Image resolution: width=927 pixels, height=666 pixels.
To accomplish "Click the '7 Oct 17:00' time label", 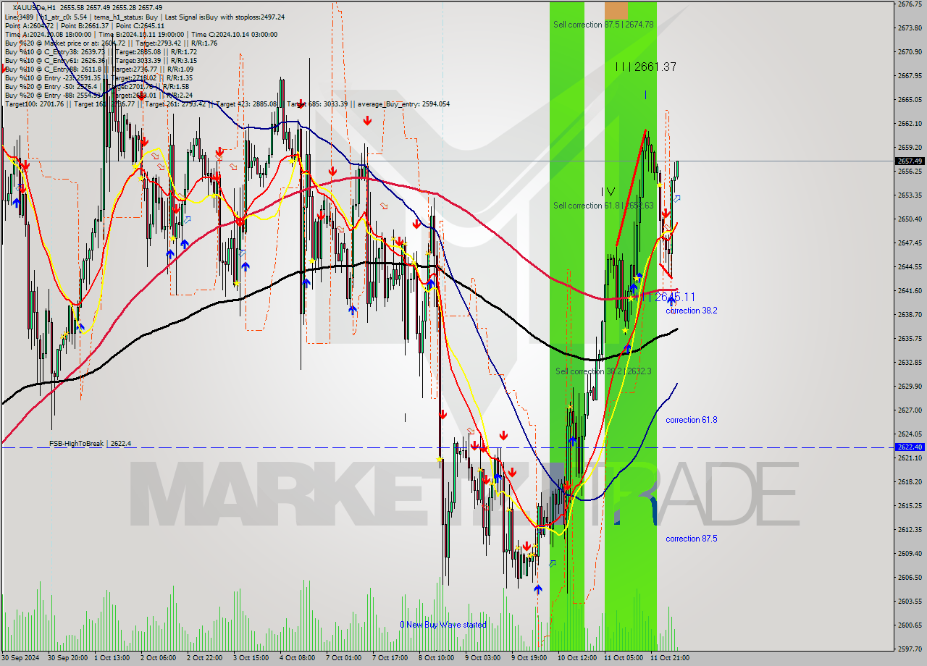I will click(390, 658).
